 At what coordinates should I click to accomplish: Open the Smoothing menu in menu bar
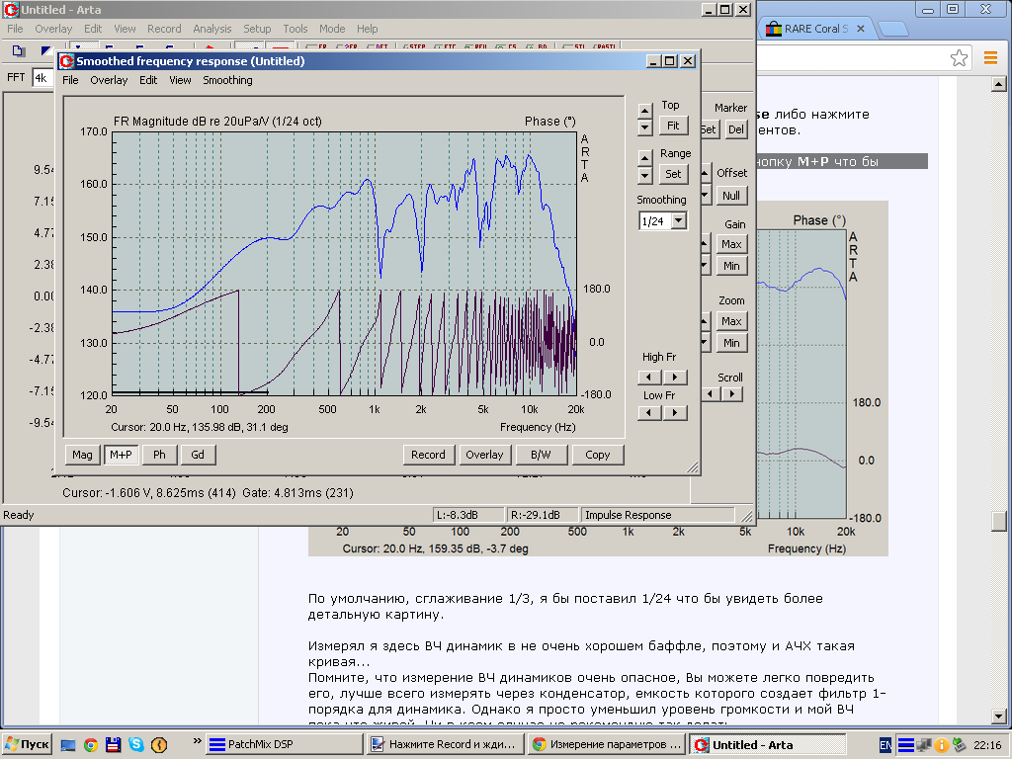227,80
